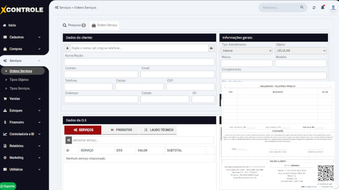This screenshot has width=339, height=190.
Task: Open the Tipo Atendimento dropdown
Action: [x=246, y=51]
